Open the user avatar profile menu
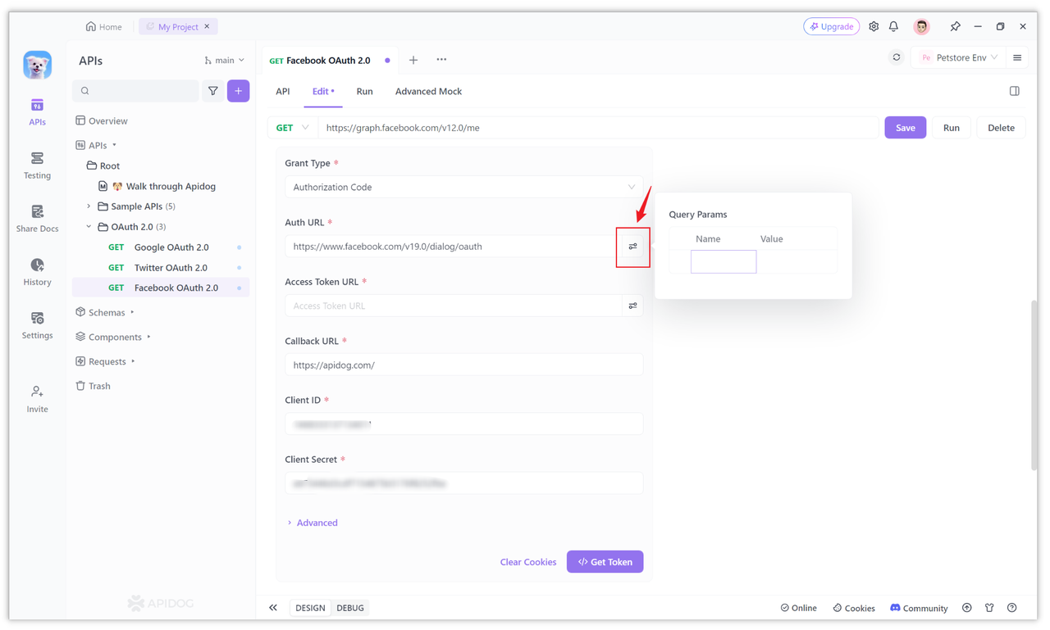 click(x=921, y=26)
